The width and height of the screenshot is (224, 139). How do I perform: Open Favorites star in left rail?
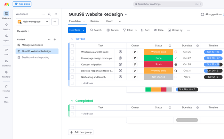click(x=6, y=86)
